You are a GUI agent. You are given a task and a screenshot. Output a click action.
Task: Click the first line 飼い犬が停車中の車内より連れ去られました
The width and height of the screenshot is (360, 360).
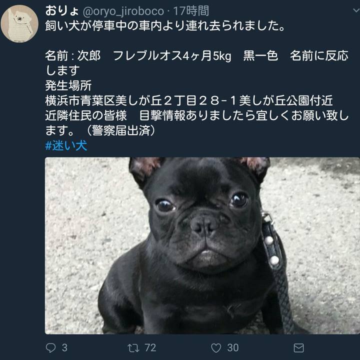coord(165,26)
